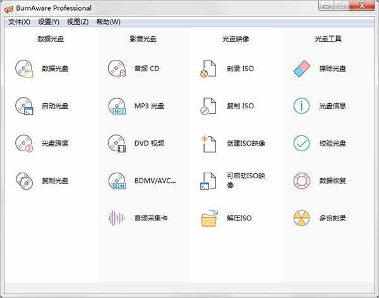Viewport: 379px width, 298px height.
Task: Select the 创建ISO映像 label
Action: [x=246, y=144]
